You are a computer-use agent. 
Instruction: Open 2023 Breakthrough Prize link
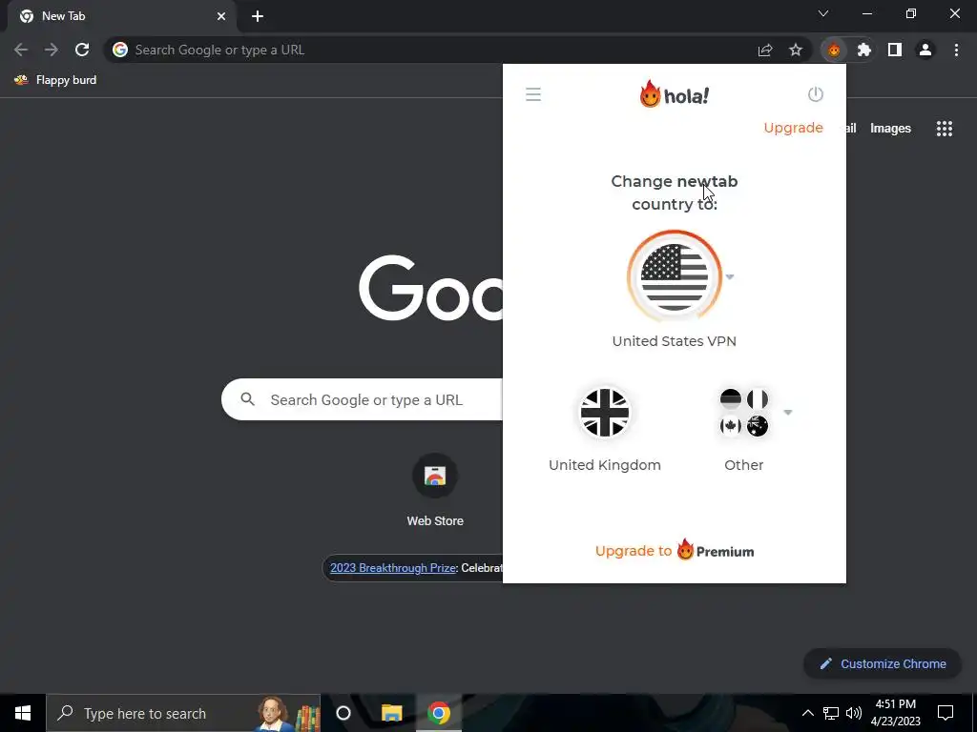[393, 568]
